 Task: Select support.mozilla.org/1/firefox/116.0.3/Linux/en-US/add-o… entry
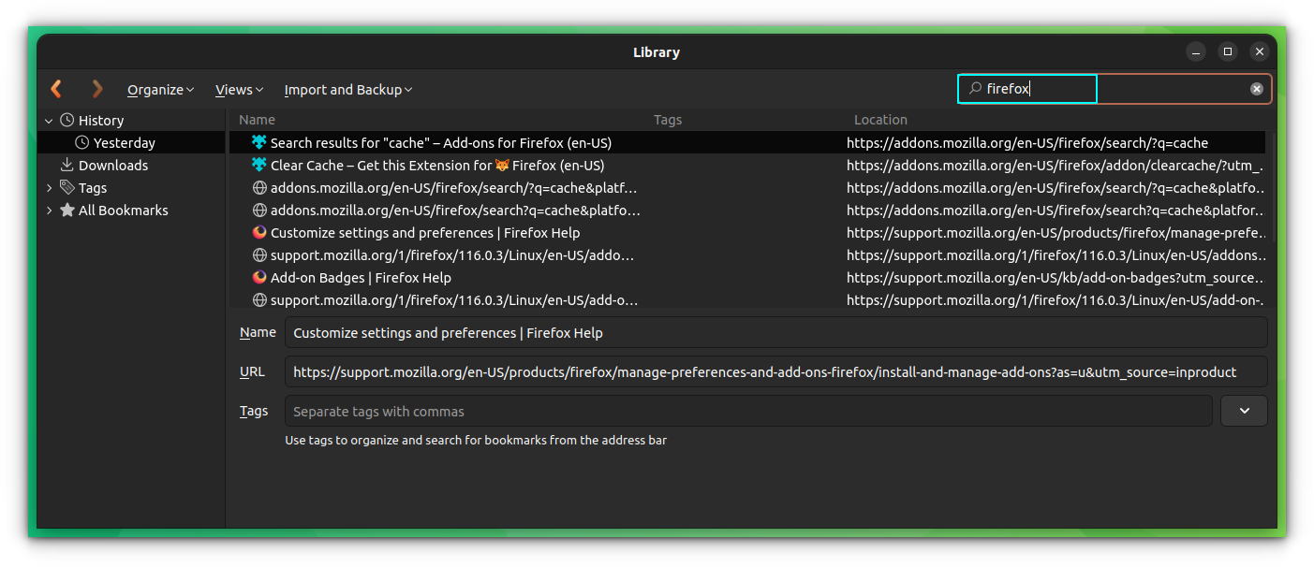click(746, 300)
